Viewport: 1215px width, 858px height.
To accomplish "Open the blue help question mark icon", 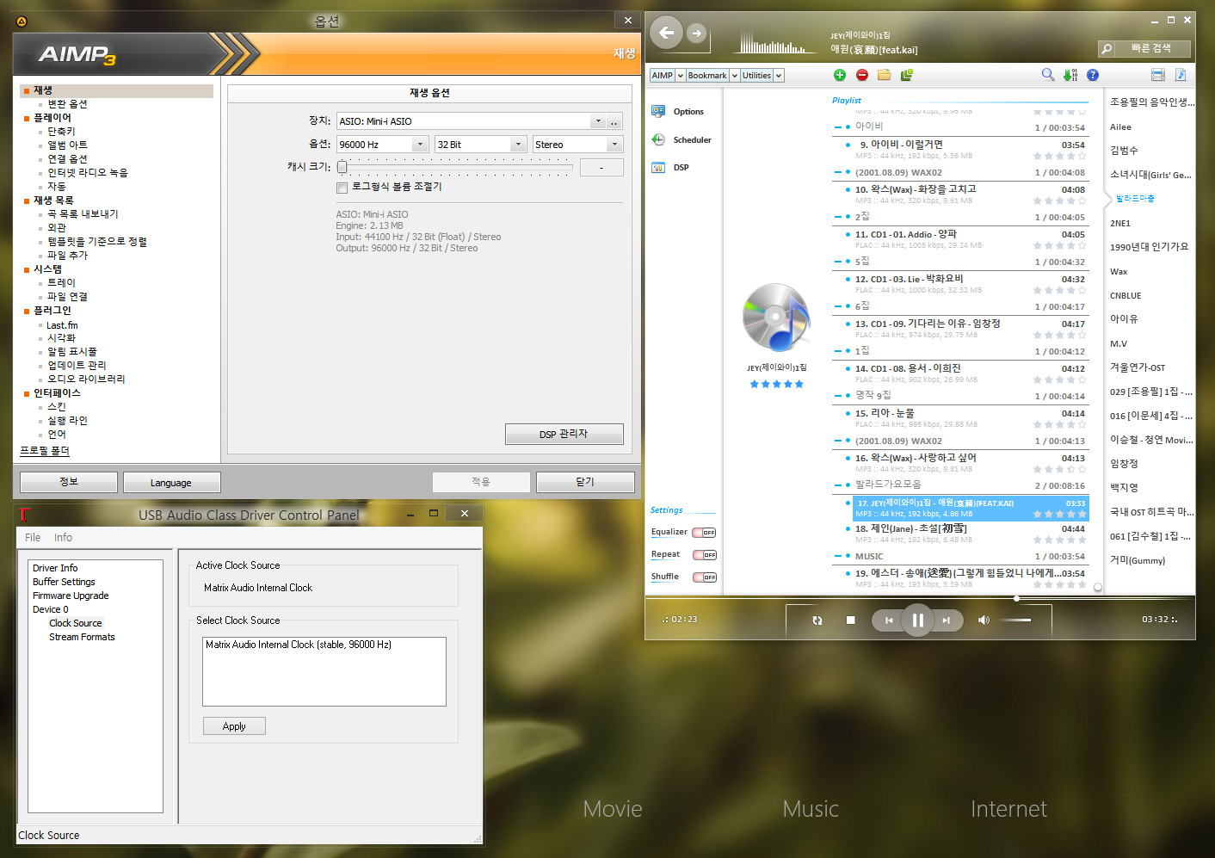I will [x=1093, y=75].
